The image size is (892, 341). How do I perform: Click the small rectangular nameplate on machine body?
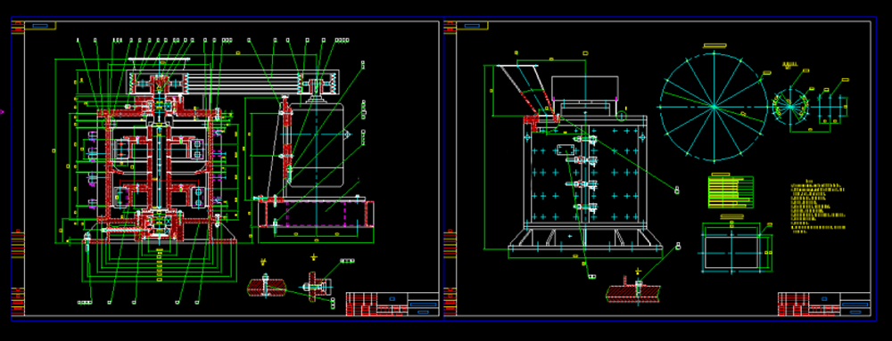tap(566, 150)
